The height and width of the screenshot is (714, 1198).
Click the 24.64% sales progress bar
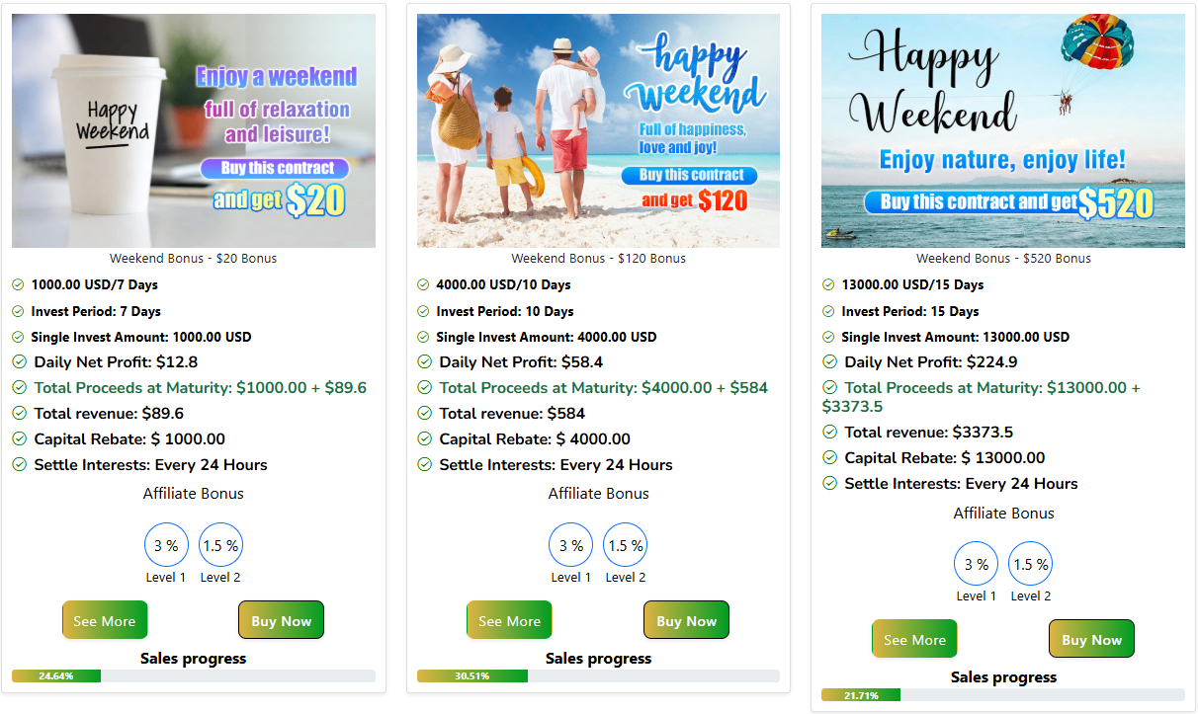[x=194, y=676]
